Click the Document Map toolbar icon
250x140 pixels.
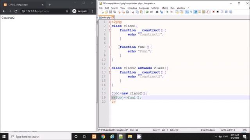(x=204, y=12)
